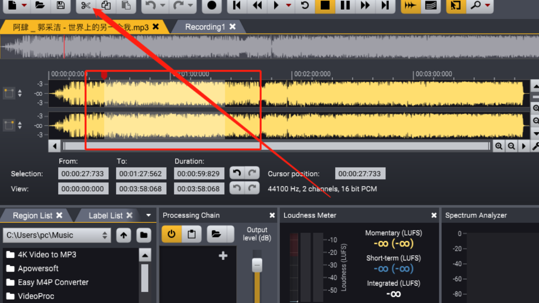Image resolution: width=539 pixels, height=303 pixels.
Task: Play the audio file
Action: click(276, 5)
